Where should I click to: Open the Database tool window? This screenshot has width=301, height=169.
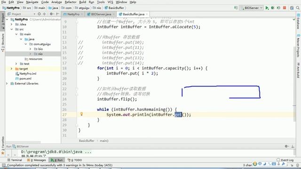pos(298,21)
